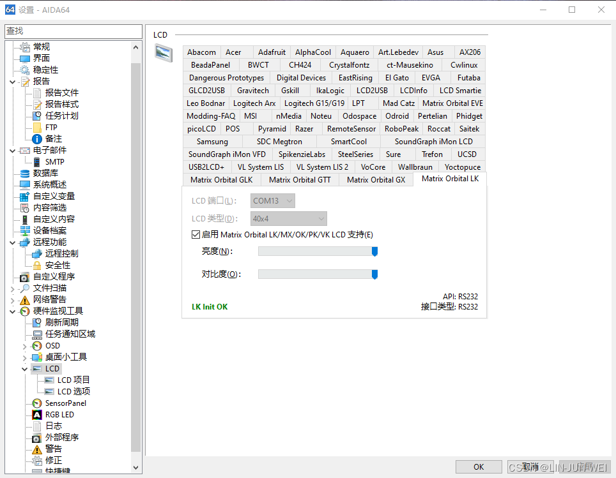Viewport: 616px width, 478px height.
Task: Click the 取消 cancel button
Action: pos(530,467)
